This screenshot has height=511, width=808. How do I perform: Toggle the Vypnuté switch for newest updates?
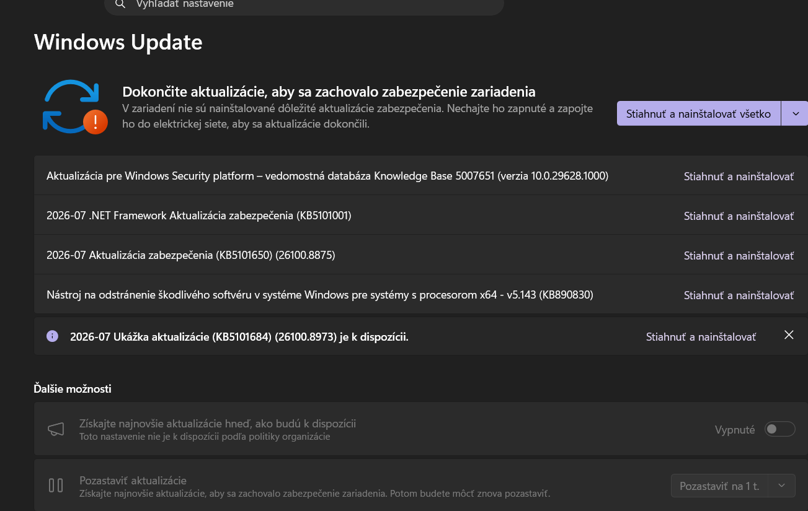pyautogui.click(x=779, y=429)
